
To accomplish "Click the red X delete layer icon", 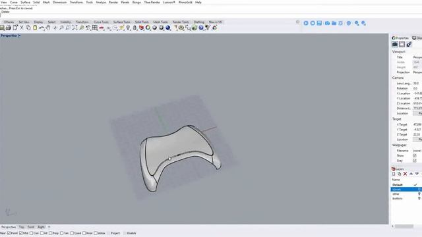I will (x=405, y=174).
